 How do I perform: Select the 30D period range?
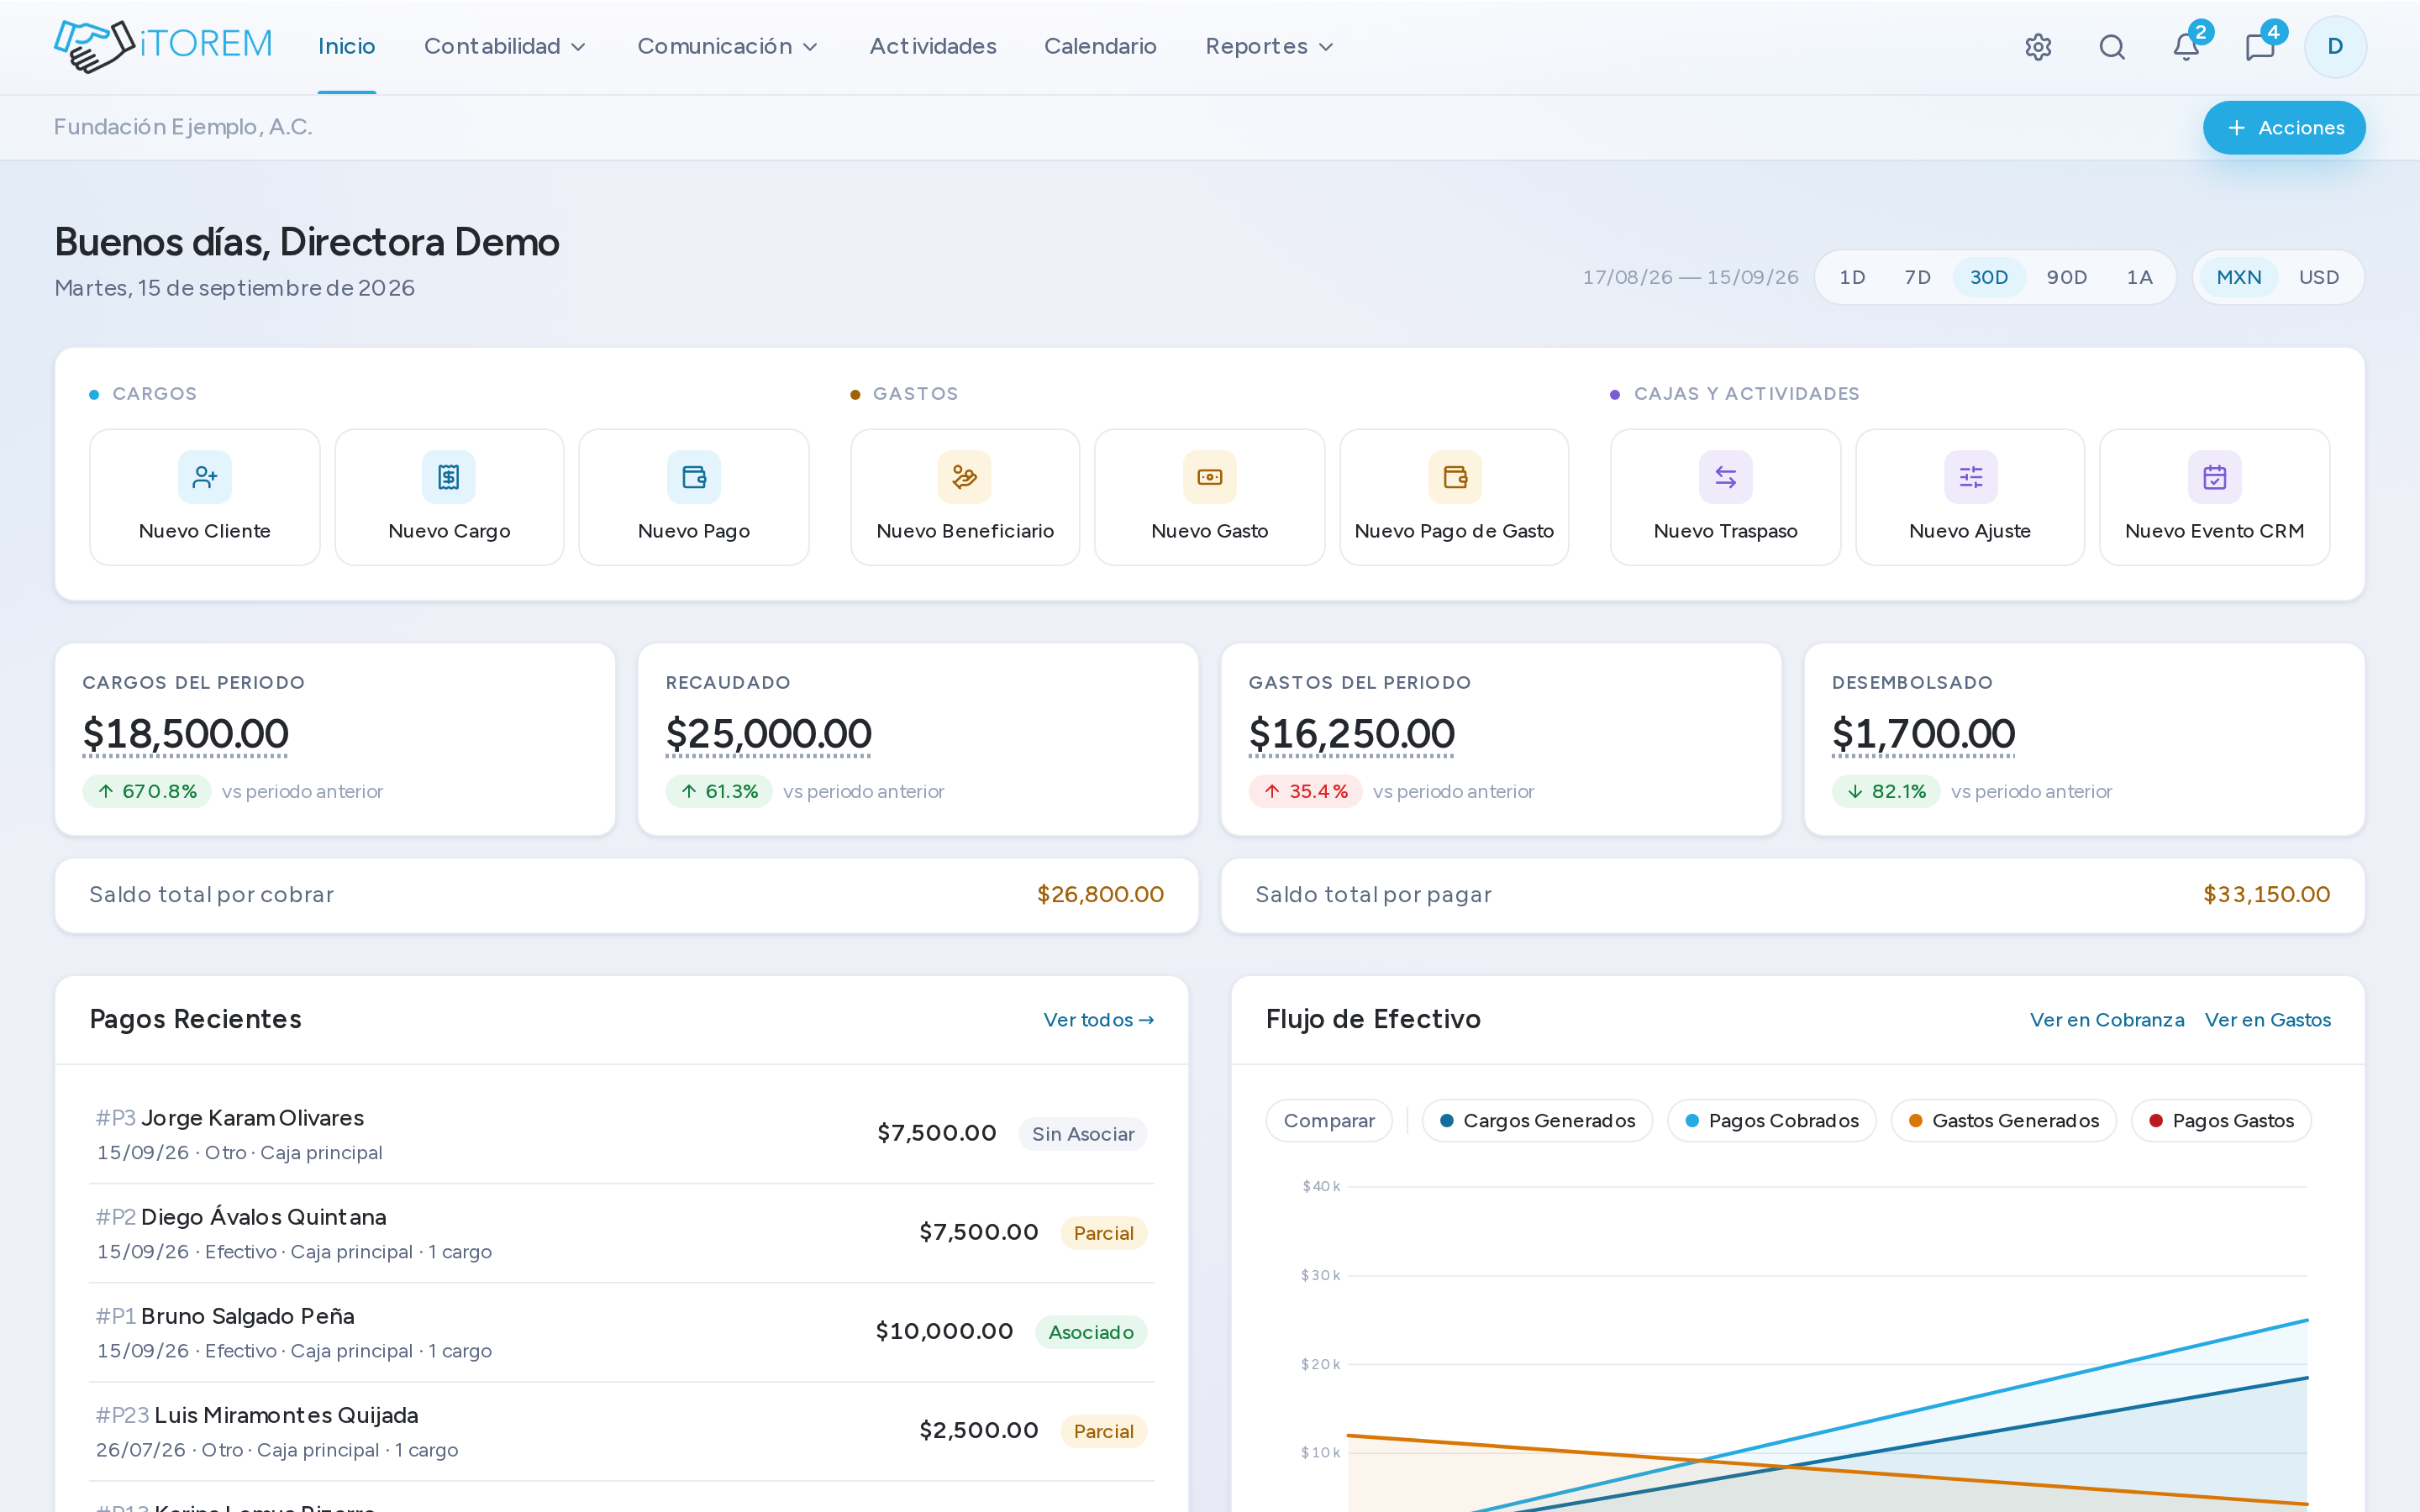(1989, 277)
